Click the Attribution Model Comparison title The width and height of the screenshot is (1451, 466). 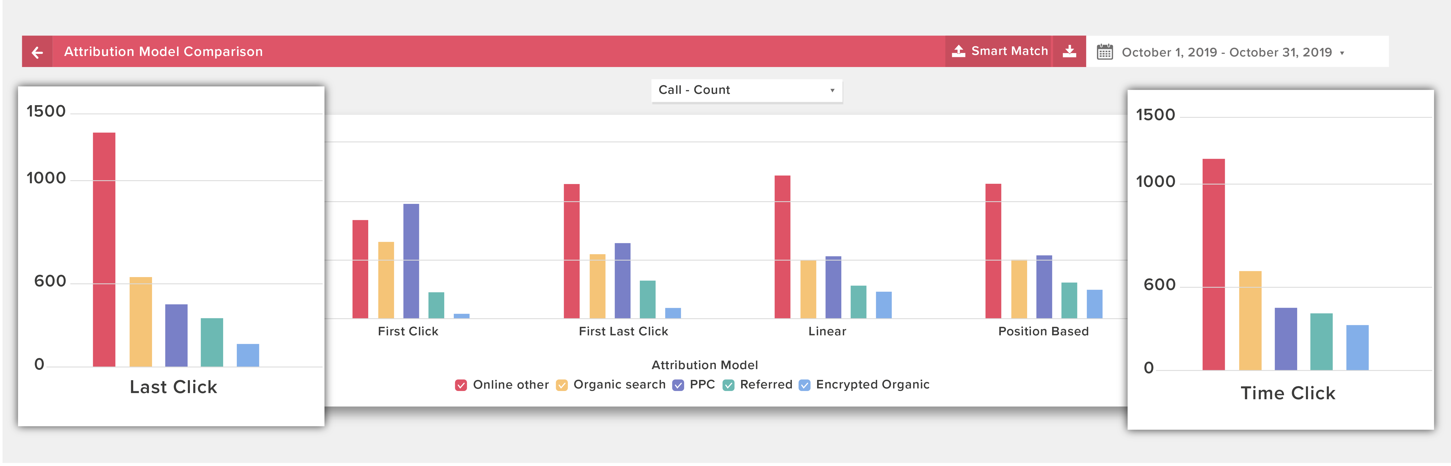163,52
